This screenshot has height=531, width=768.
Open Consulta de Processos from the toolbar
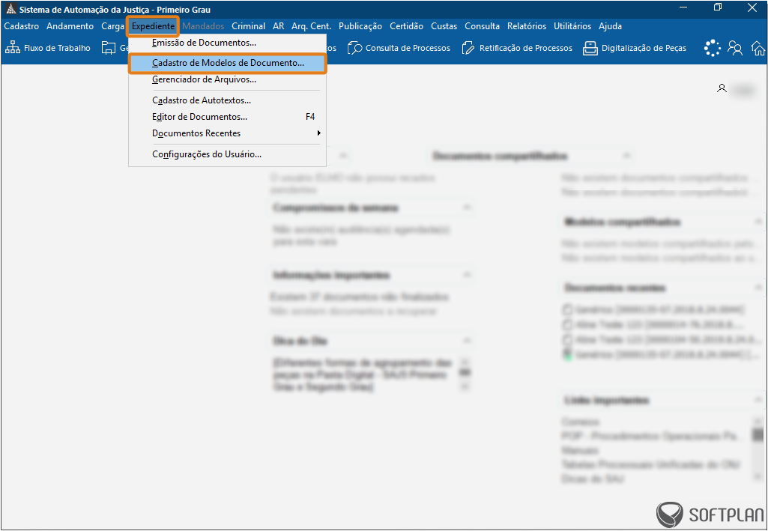(399, 48)
